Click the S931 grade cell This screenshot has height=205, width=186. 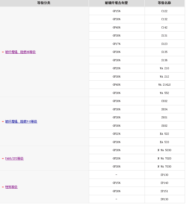click(164, 118)
